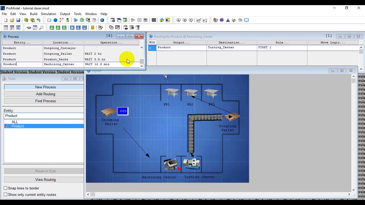Open the Processing blue arrow icon
Screen dimensions: 365x205
pyautogui.click(x=76, y=20)
